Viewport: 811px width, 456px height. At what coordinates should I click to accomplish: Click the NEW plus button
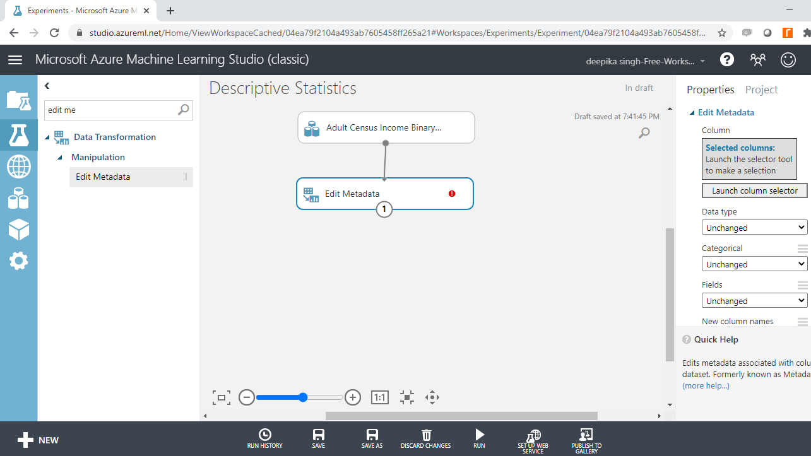38,440
